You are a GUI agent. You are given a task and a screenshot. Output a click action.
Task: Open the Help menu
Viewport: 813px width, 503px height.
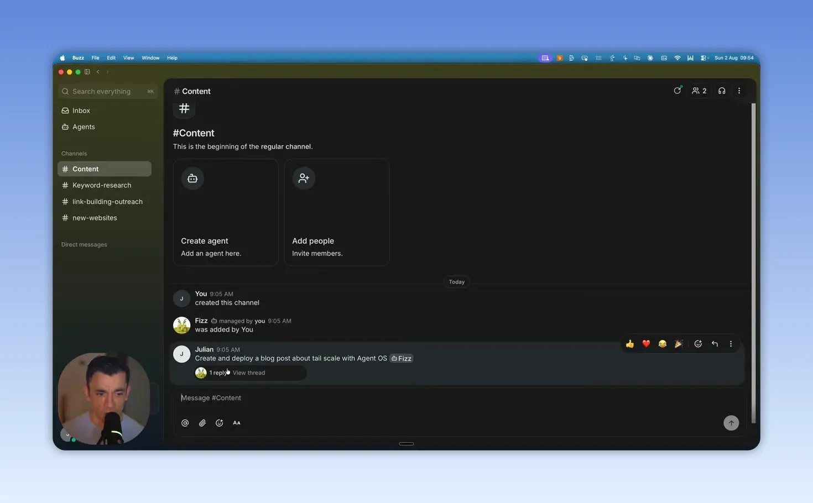[x=172, y=57]
